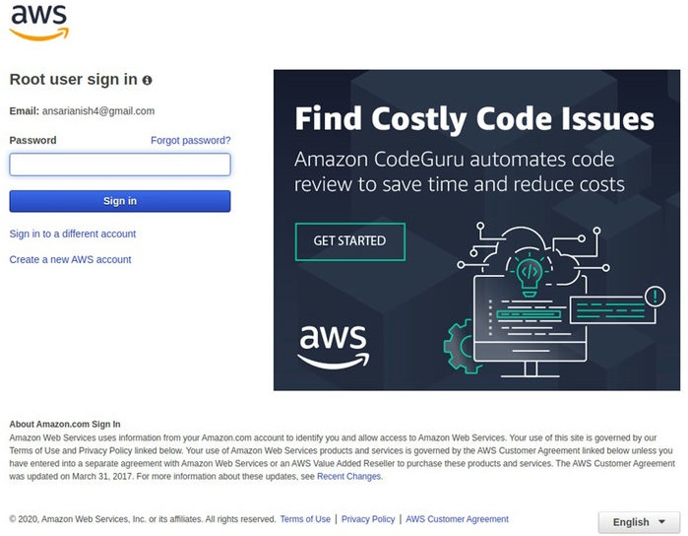Click the info icon beside Root user sign in

click(147, 80)
